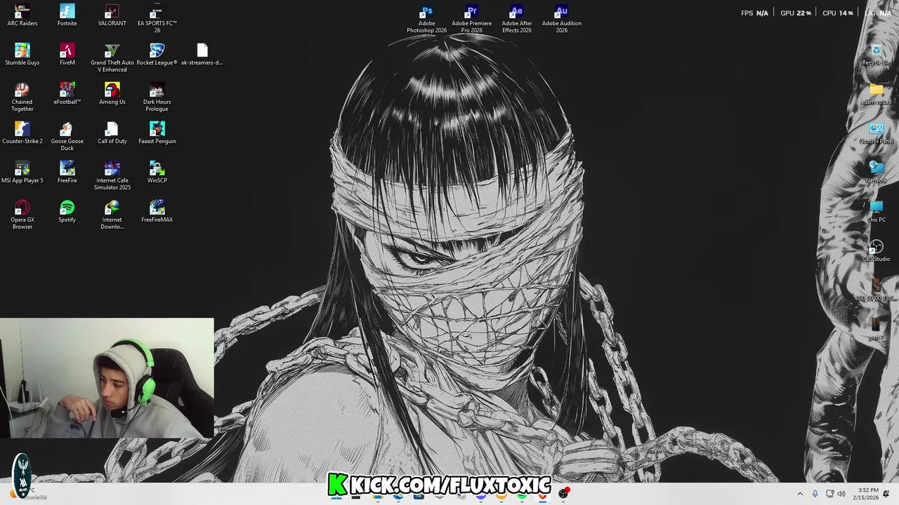This screenshot has height=505, width=899.
Task: Select the WinSCP shortcut
Action: 157,172
